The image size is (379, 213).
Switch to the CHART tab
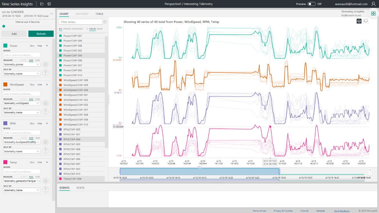(x=64, y=14)
